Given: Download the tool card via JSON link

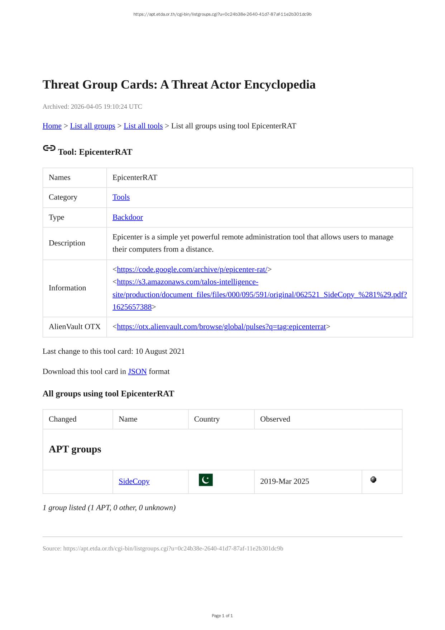Looking at the screenshot, I should click(137, 372).
